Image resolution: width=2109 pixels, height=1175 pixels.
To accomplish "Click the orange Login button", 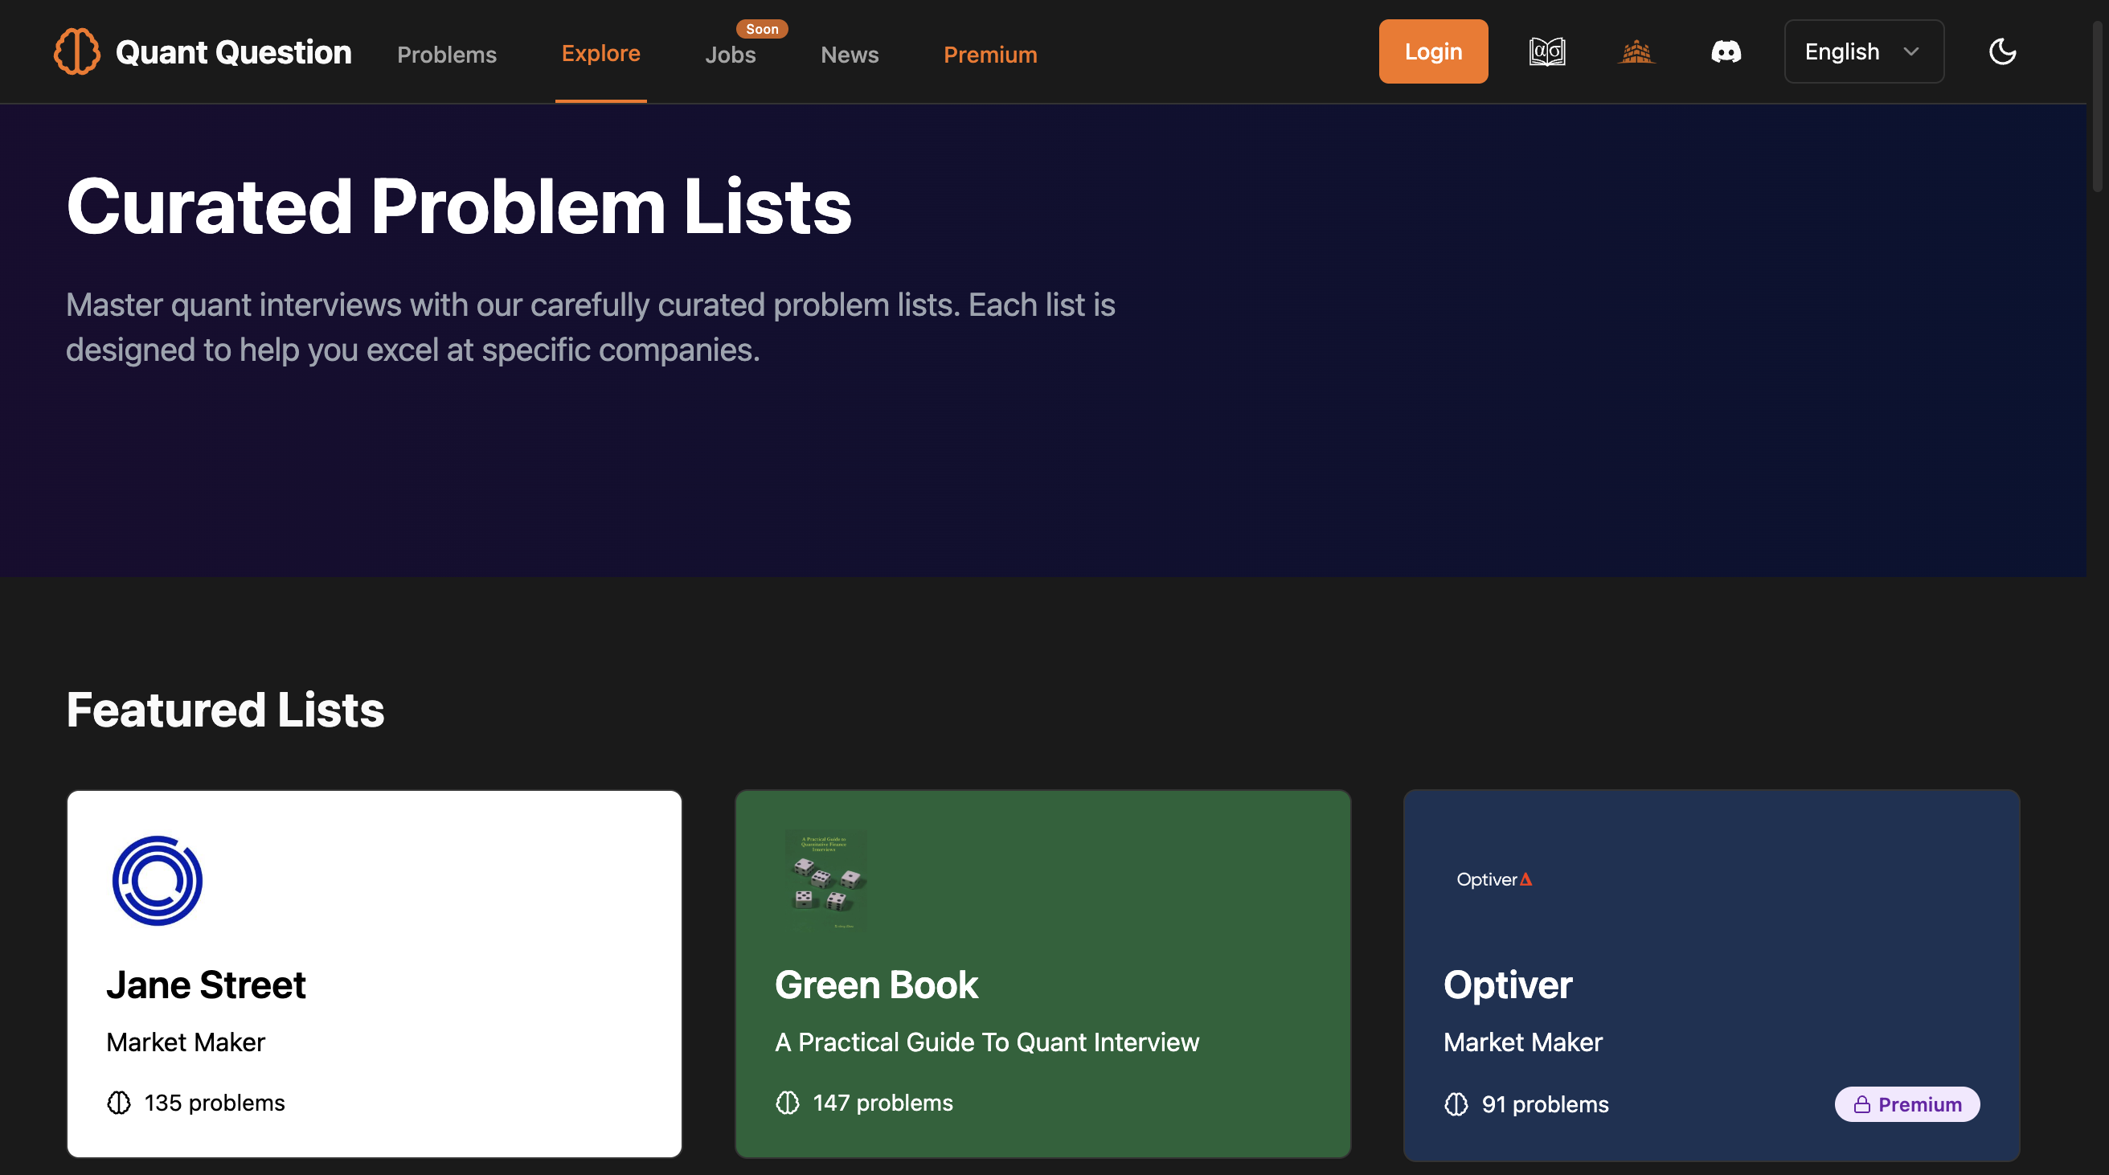I will (x=1432, y=51).
